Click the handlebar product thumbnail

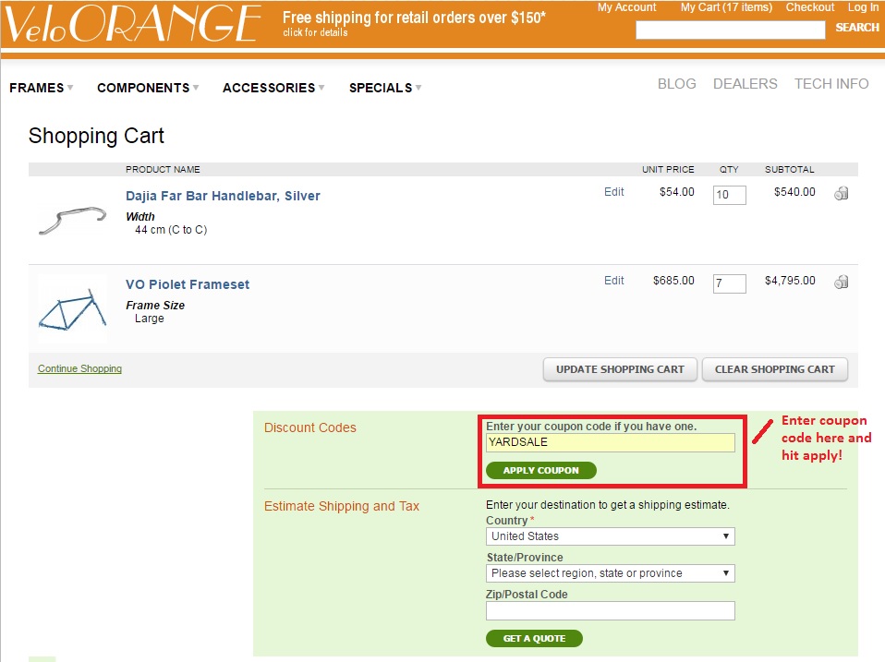[x=72, y=221]
